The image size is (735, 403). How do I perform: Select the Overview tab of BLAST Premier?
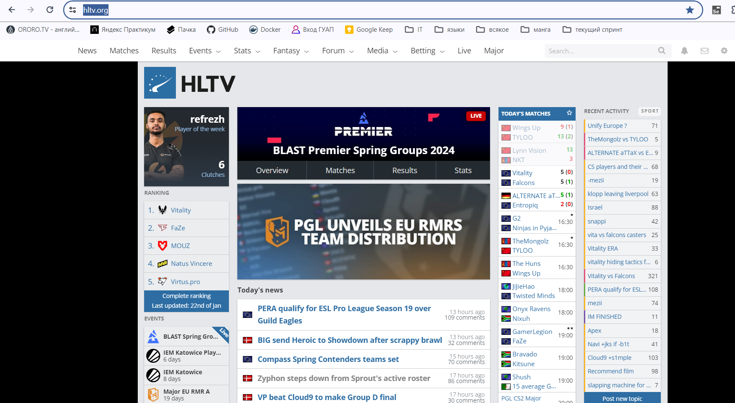(x=272, y=170)
